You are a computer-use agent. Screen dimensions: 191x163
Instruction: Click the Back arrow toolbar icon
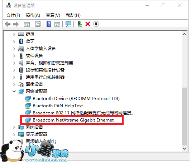8,24
